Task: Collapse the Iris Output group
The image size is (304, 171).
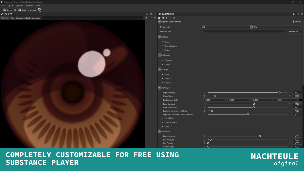Action: [x=159, y=88]
